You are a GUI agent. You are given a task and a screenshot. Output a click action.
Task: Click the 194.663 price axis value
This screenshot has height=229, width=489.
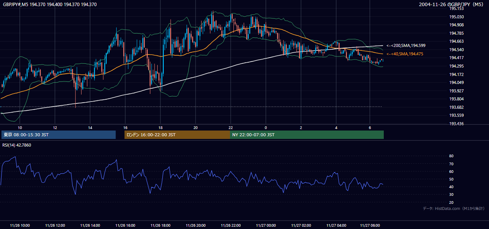point(456,41)
